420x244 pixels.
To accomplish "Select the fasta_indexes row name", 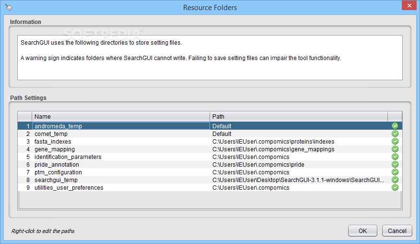I will click(121, 142).
